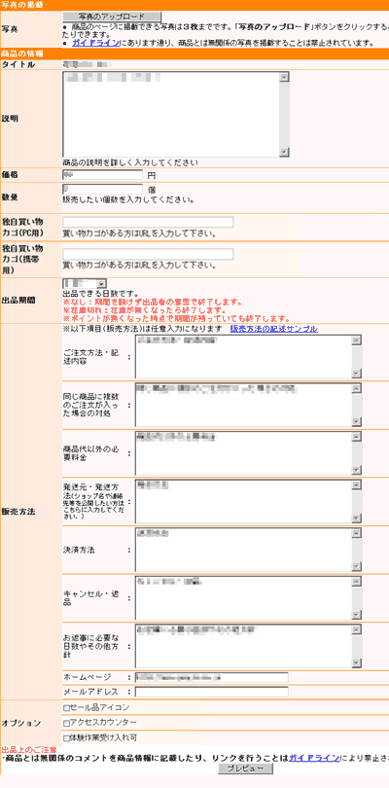
Task: Focus the 発送元・発送方法 textarea
Action: 248,502
